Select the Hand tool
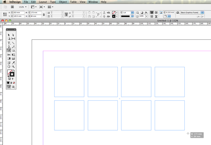Screen dimensions: 211x145 click(9, 67)
